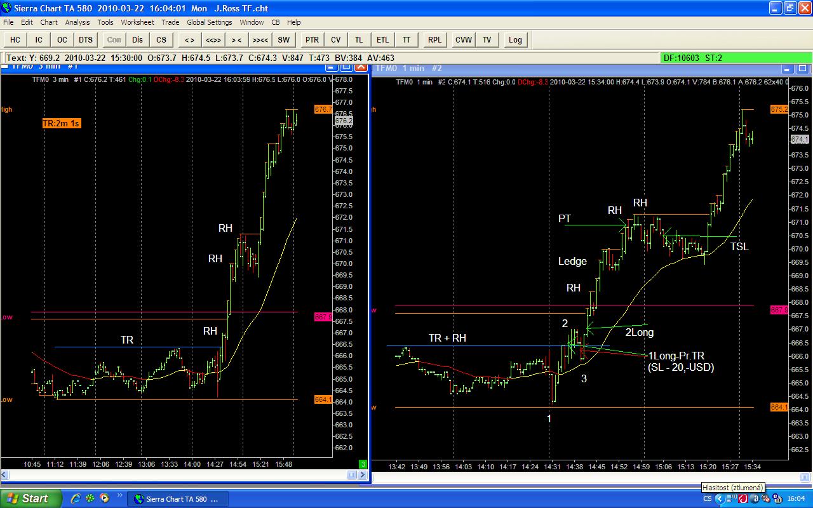Click the green 3 chartbook indicator

(x=363, y=464)
